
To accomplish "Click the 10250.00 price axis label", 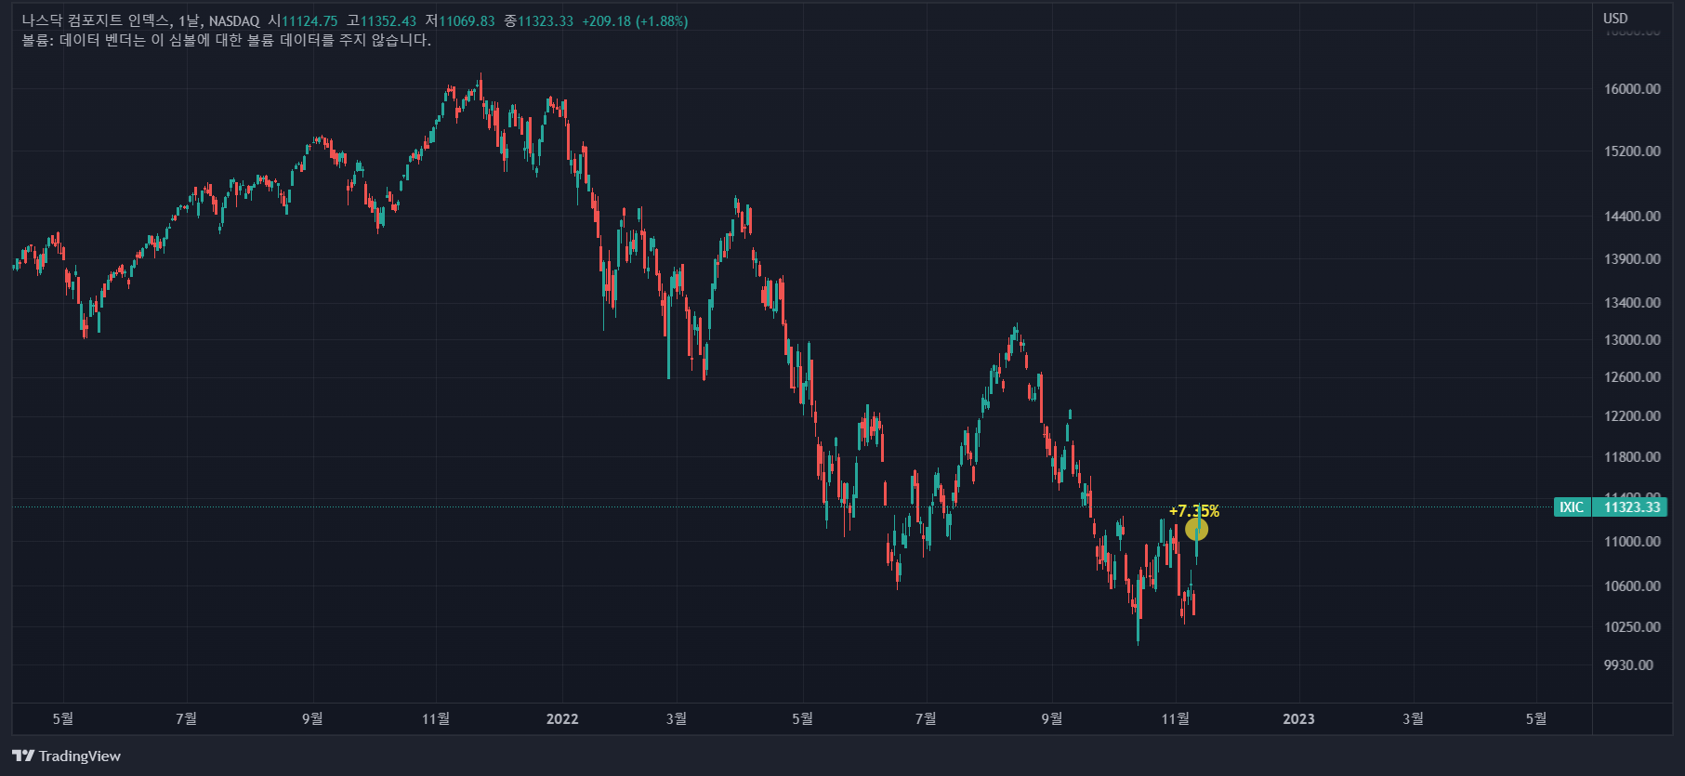I will [x=1632, y=627].
